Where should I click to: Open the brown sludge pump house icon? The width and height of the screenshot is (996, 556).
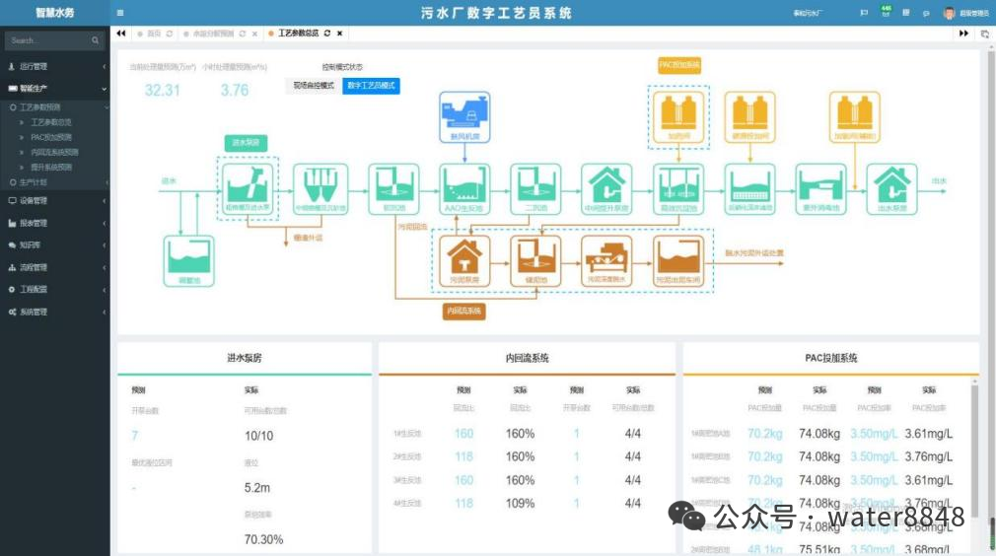[464, 261]
